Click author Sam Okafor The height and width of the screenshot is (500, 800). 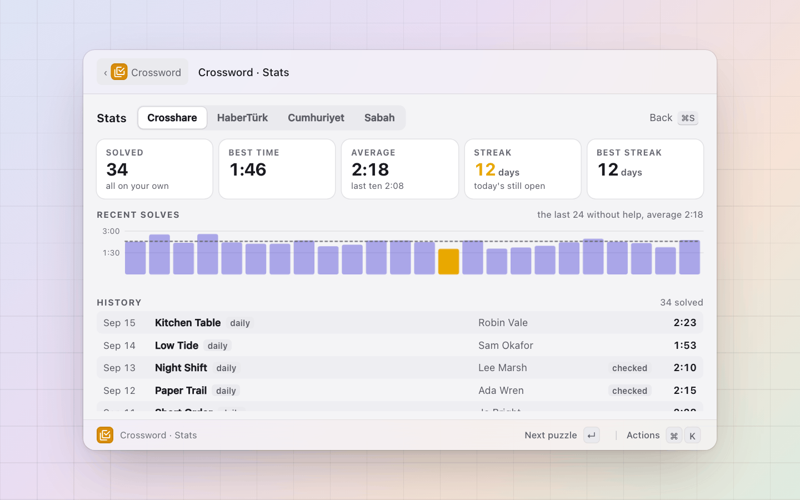tap(506, 346)
